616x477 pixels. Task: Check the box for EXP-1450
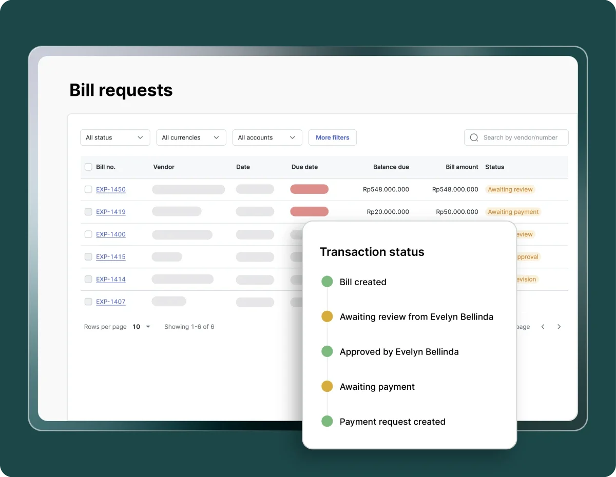coord(88,189)
